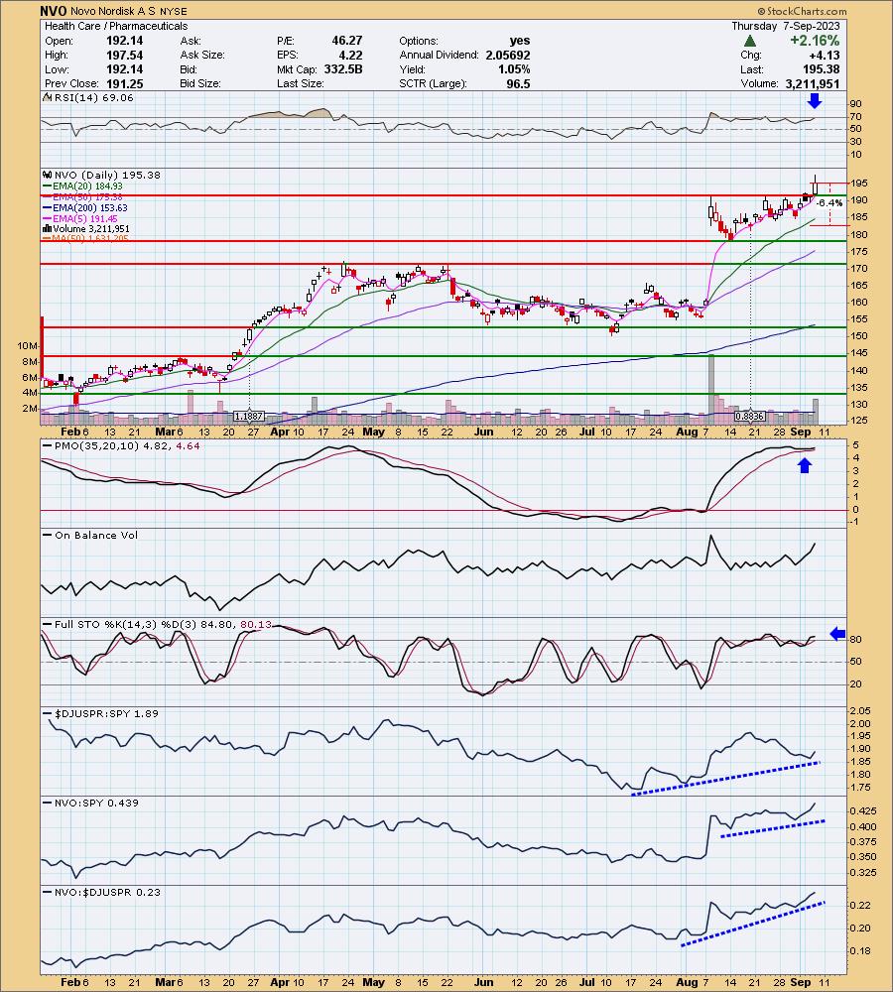Click the 'PMO(35,20,10) 4.82, 4.64' label
This screenshot has height=992, width=893.
click(127, 446)
